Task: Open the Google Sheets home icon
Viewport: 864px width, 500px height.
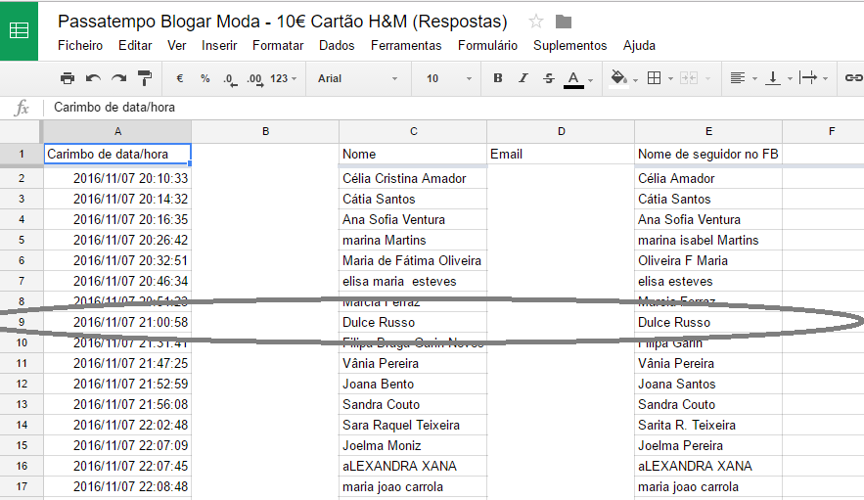Action: pos(19,30)
